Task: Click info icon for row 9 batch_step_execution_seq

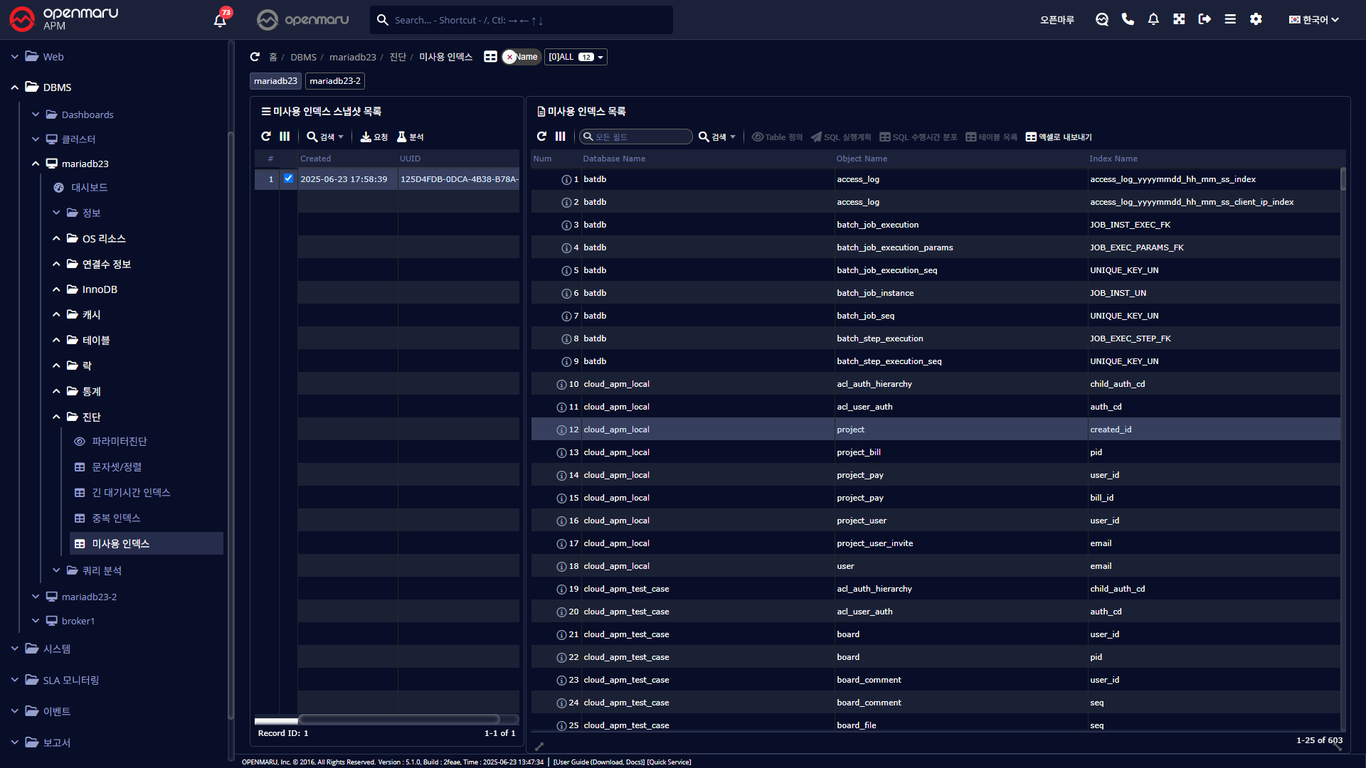Action: [x=566, y=362]
